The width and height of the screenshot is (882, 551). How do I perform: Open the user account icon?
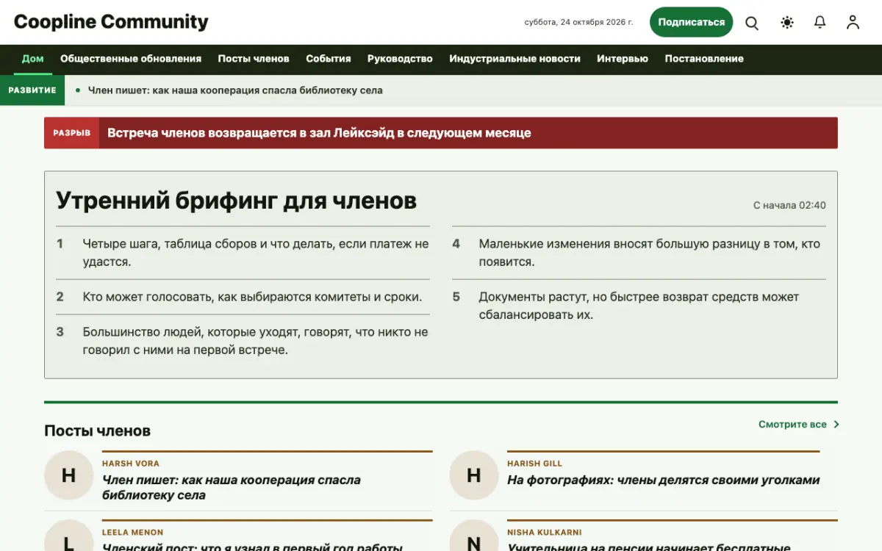[x=853, y=23]
